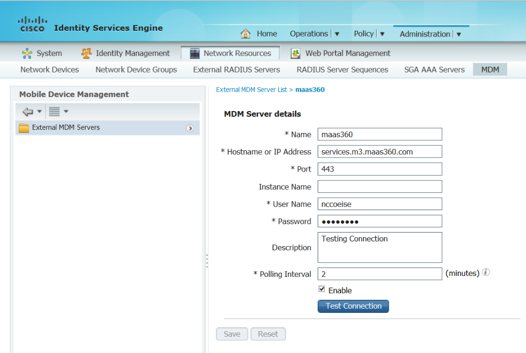This screenshot has width=526, height=353.
Task: Click the panel splitter handle dots
Action: click(x=207, y=261)
